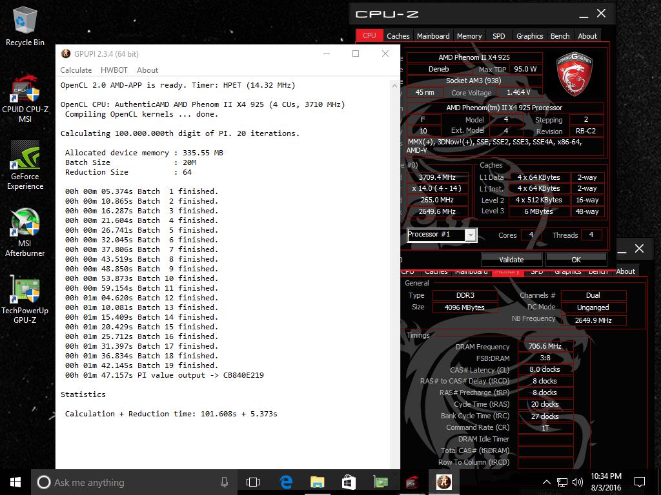Open TechPowerUp GPU-Z desktop shortcut

(x=25, y=300)
